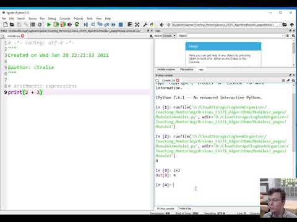
Task: Go back with the left arrow icon
Action: (161, 25)
